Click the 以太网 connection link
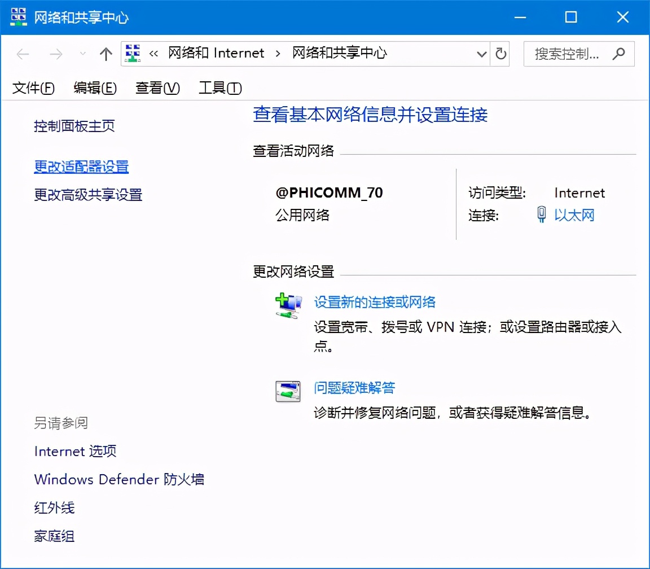The height and width of the screenshot is (569, 650). [574, 215]
